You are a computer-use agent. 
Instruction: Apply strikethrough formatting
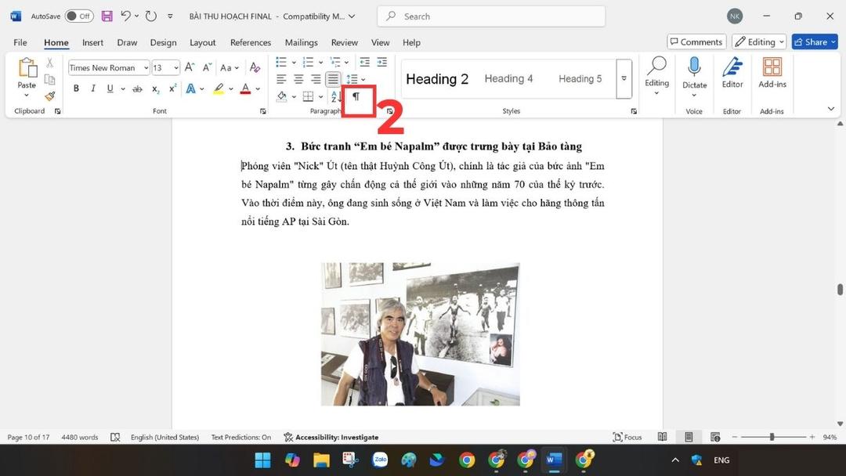[x=137, y=88]
